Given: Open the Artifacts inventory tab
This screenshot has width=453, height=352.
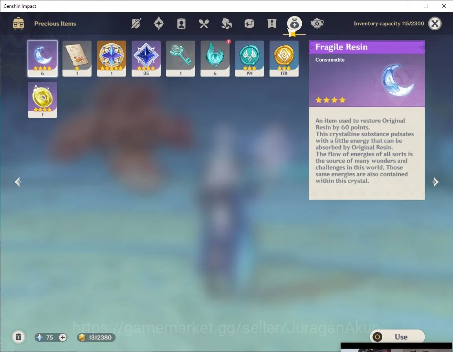Looking at the screenshot, I should point(159,24).
